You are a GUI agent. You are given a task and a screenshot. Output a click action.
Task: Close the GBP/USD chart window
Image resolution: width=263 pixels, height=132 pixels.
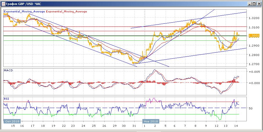[259, 4]
